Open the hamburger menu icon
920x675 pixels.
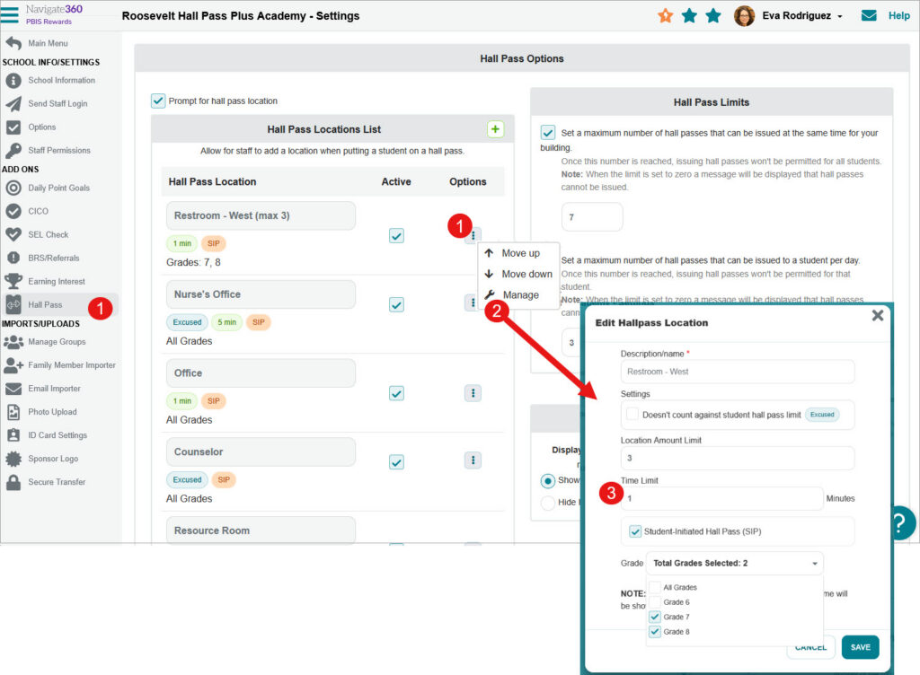tap(10, 14)
